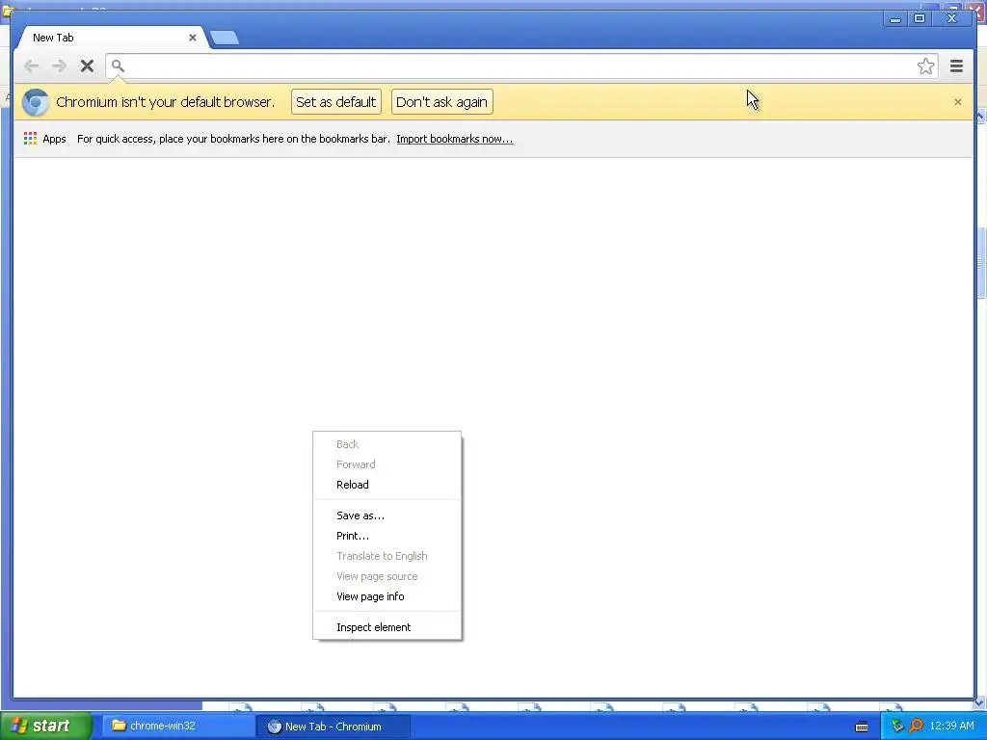Import bookmarks now
Screen dimensions: 987x740
point(455,139)
